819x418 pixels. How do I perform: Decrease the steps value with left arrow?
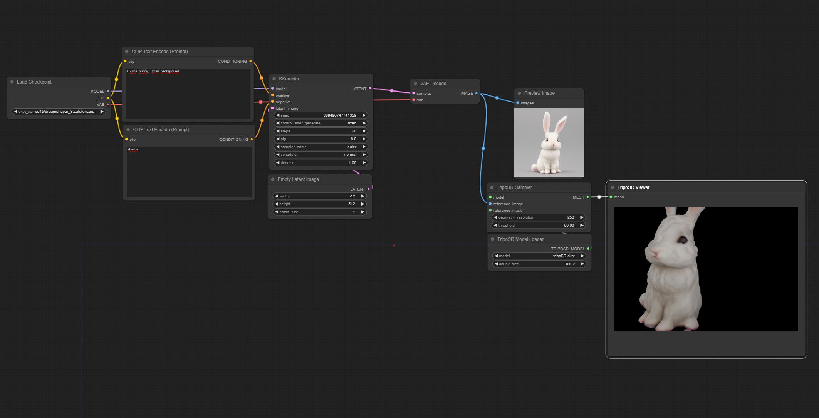click(278, 131)
